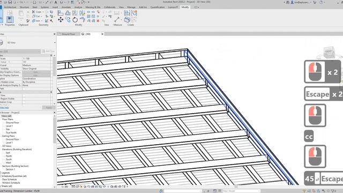Viewport: 343px width, 193px height.
Task: Open the Annotate ribbon tab
Action: [x=66, y=7]
